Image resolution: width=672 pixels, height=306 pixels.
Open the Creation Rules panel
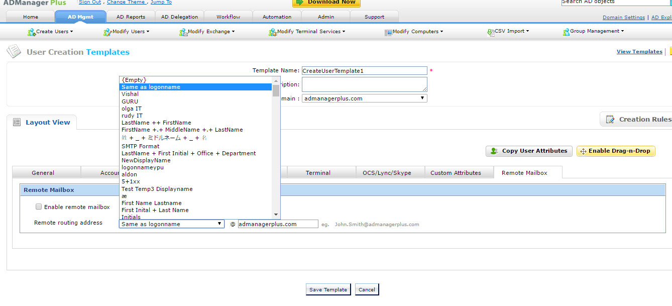pyautogui.click(x=637, y=119)
